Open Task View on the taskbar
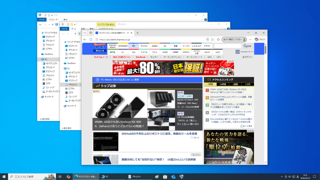This screenshot has height=180, width=320. pyautogui.click(x=60, y=176)
